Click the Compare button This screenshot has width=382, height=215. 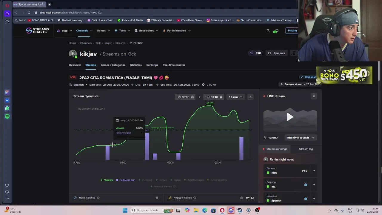click(277, 53)
